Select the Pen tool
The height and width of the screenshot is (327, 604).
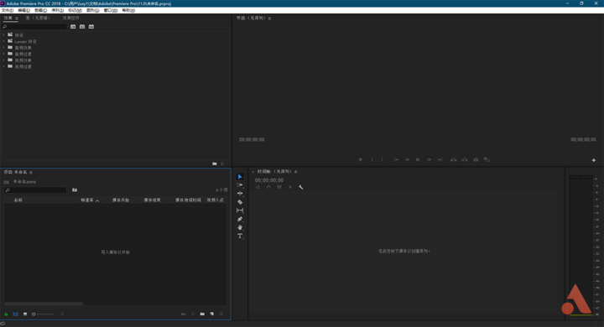(240, 219)
